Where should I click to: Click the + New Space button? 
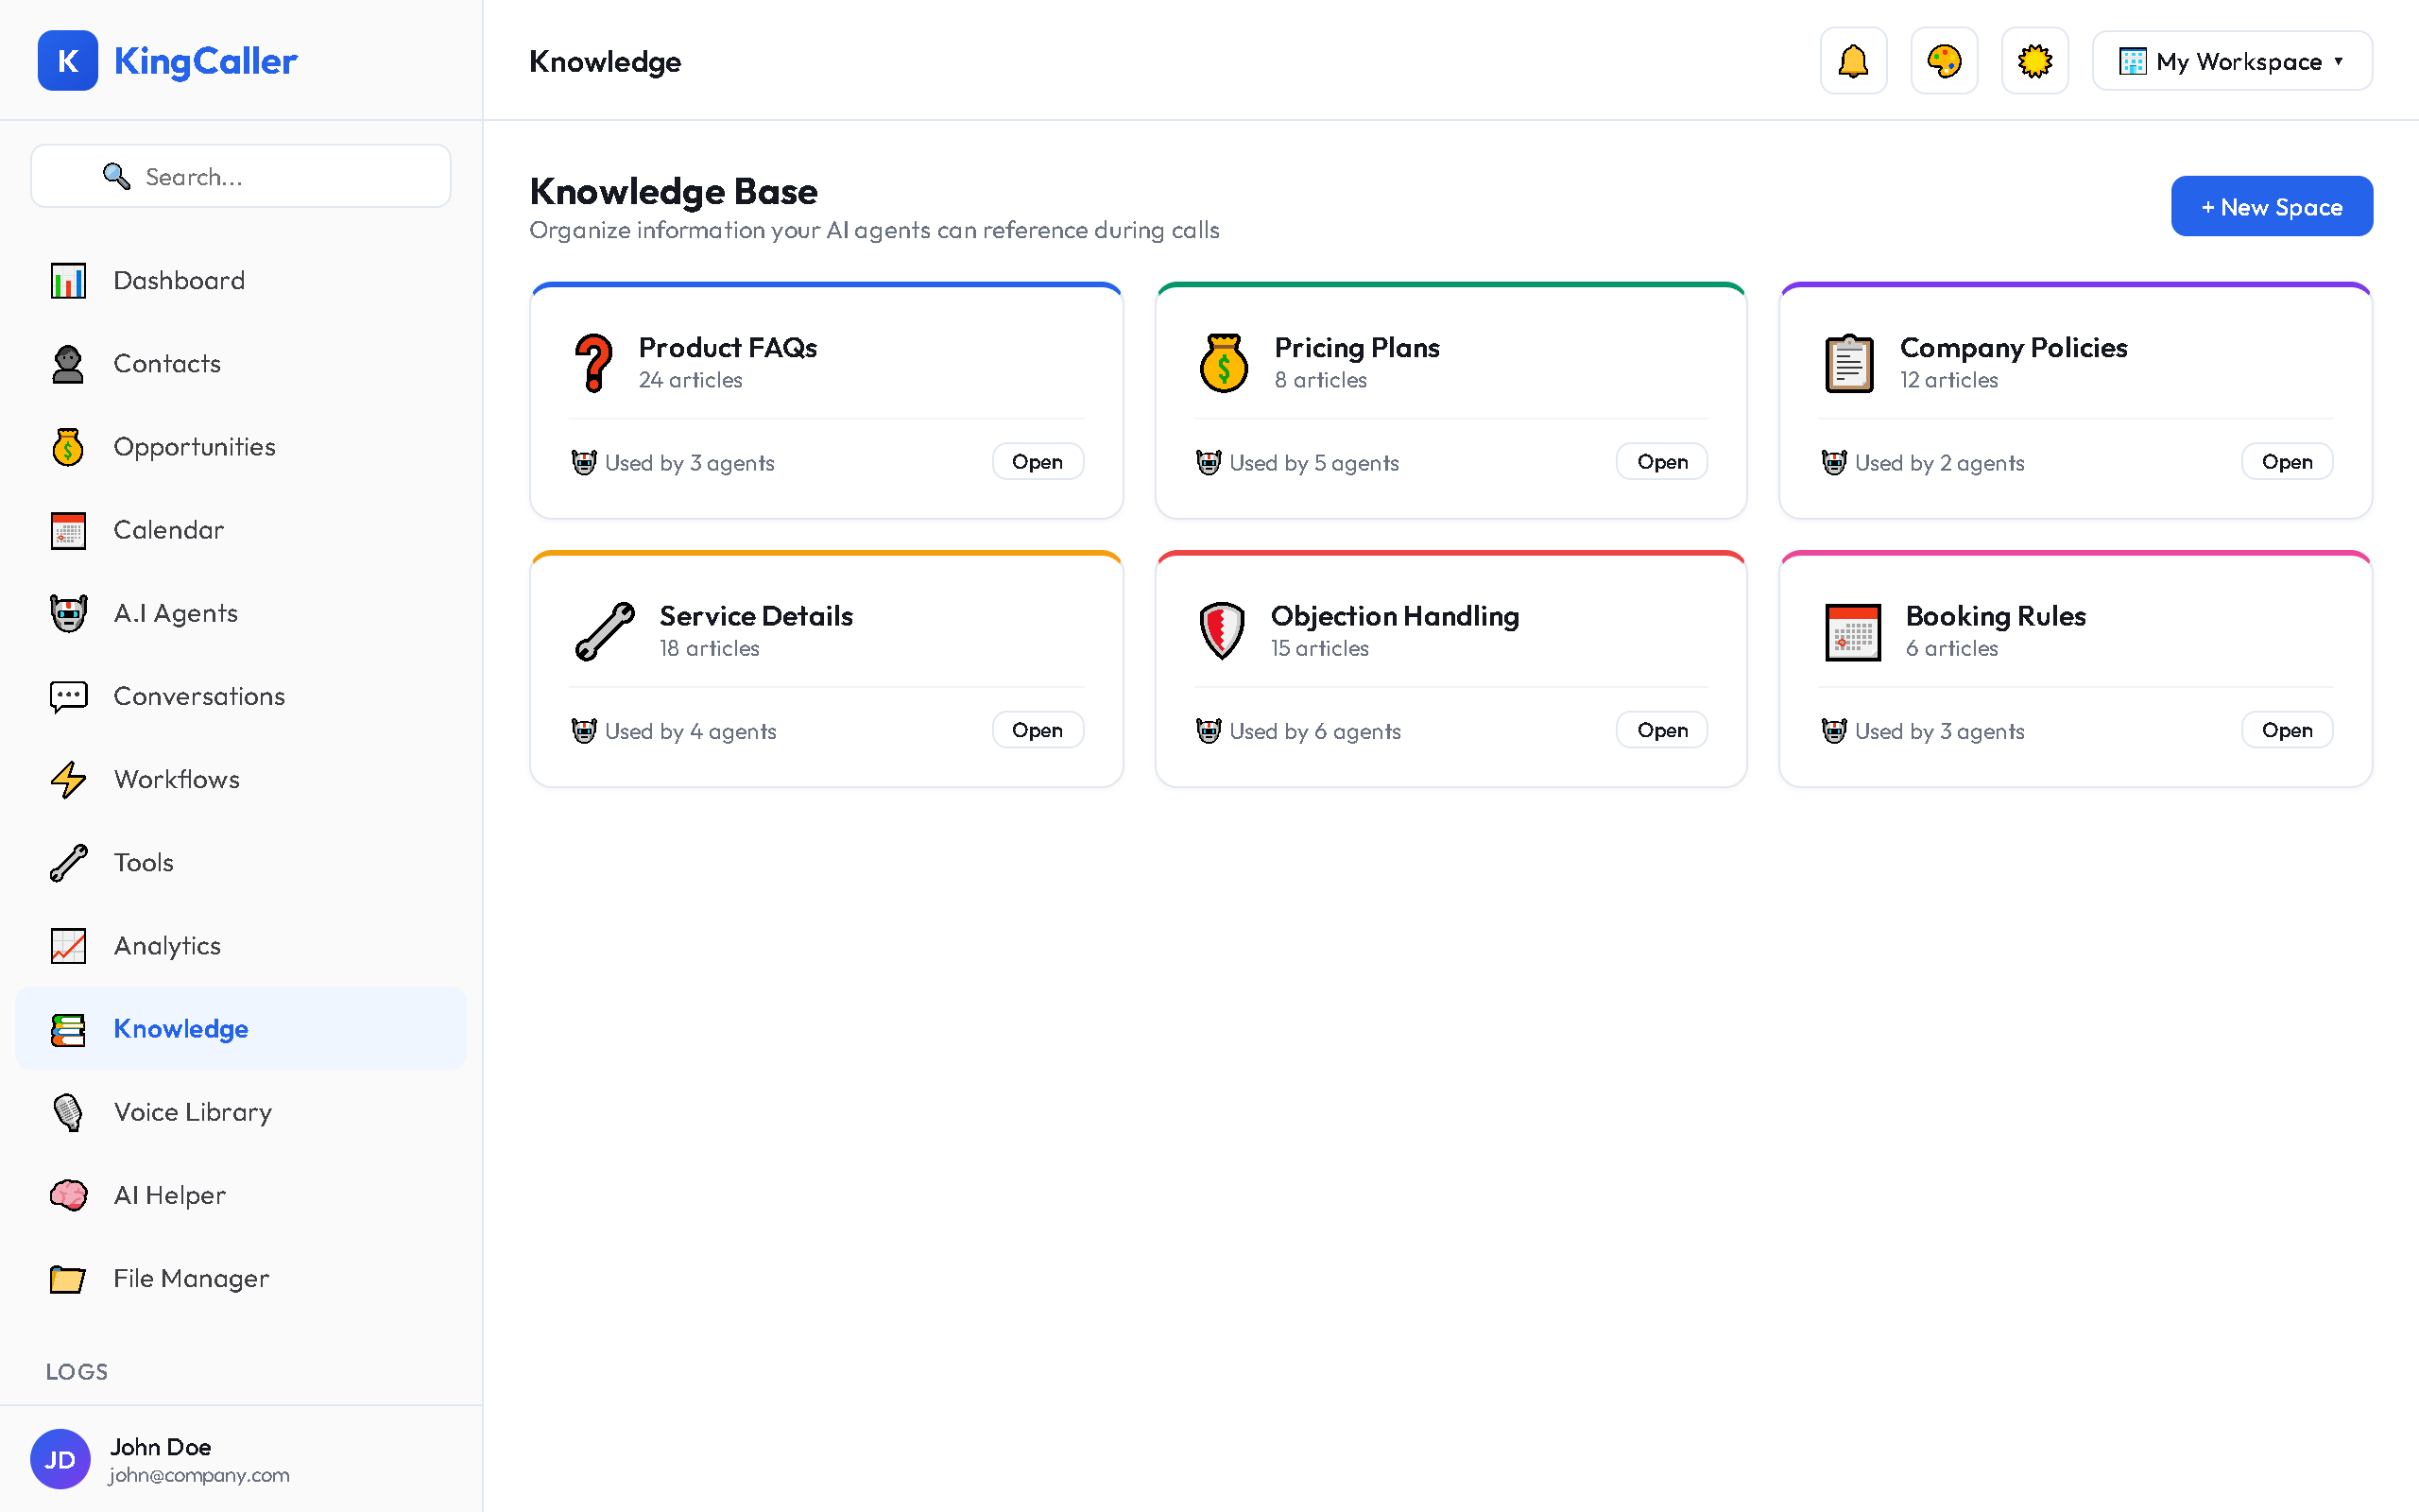2271,207
